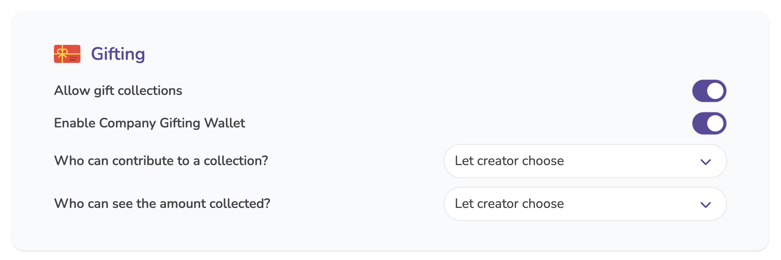Click white knob of Gifting Wallet toggle

pyautogui.click(x=715, y=123)
